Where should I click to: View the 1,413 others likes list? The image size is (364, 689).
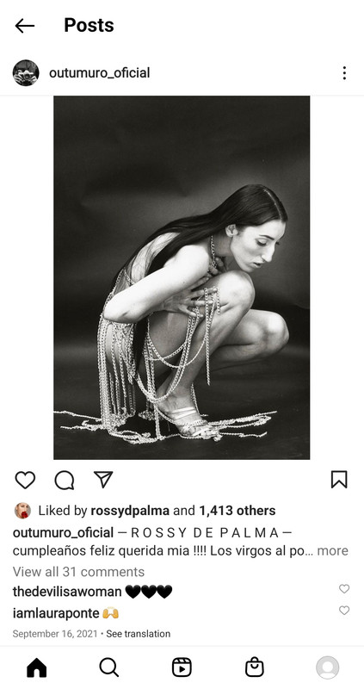[x=238, y=511]
